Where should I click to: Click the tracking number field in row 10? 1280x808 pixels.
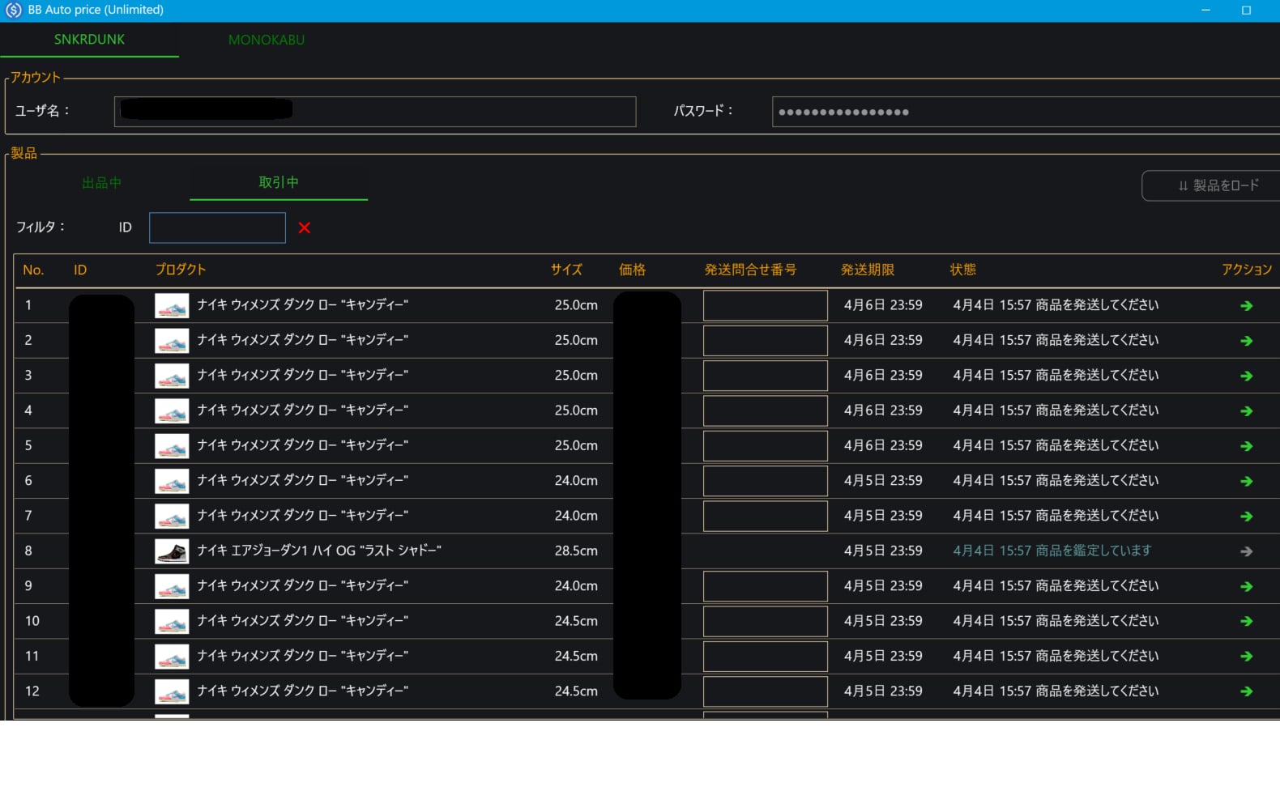pyautogui.click(x=765, y=621)
